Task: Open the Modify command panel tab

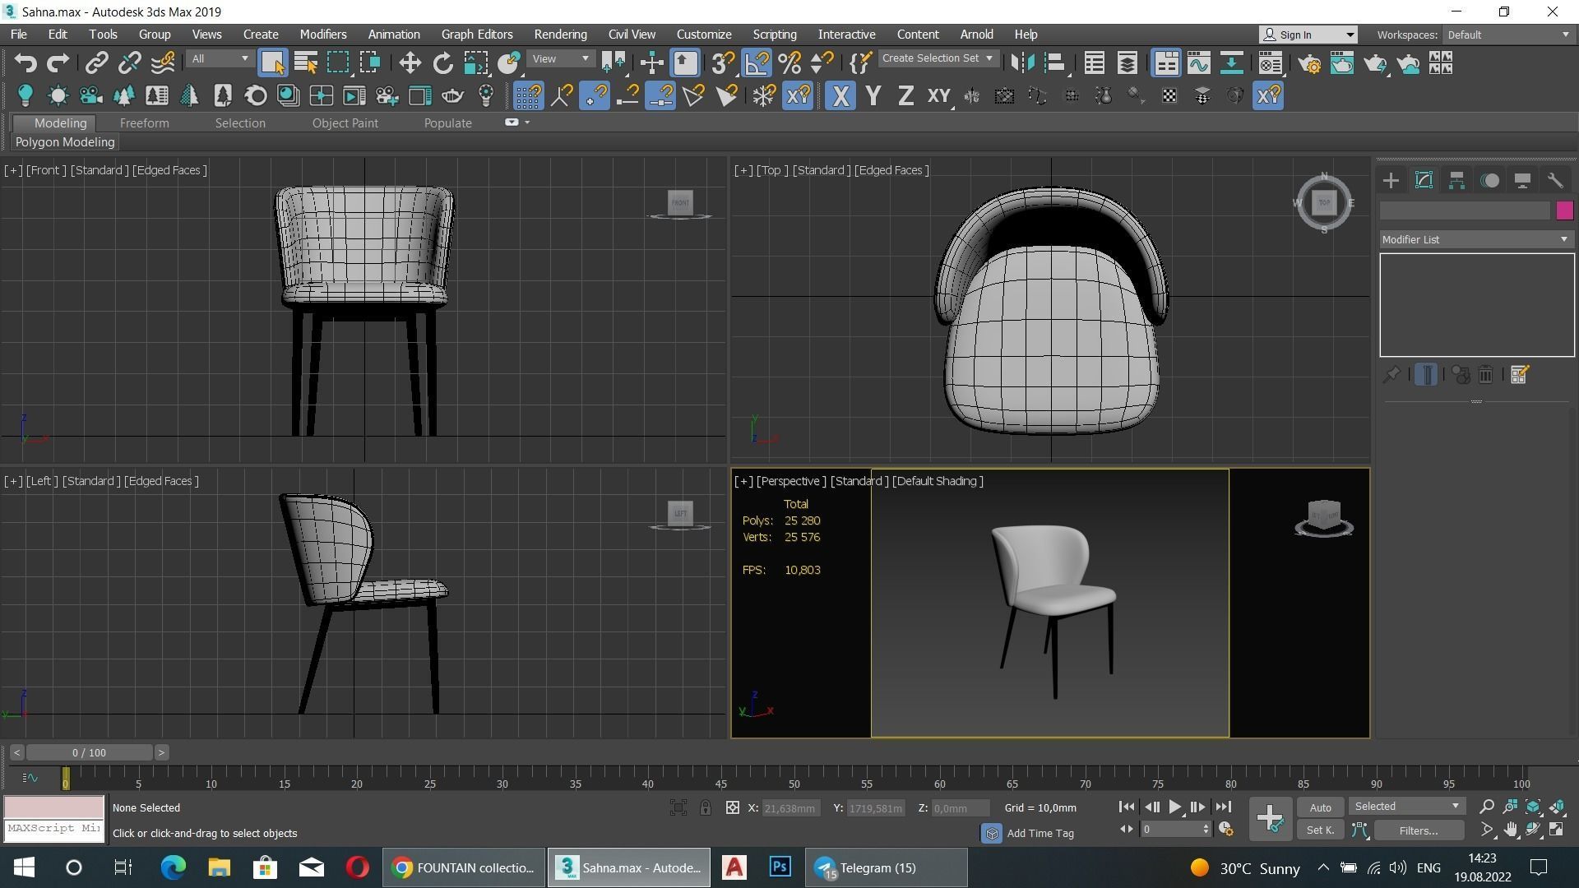Action: (1424, 180)
